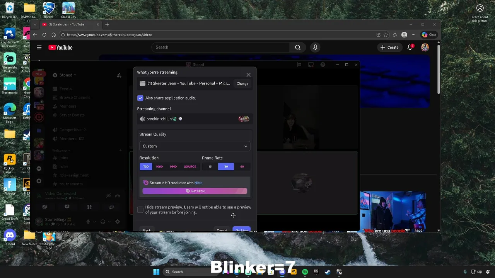This screenshot has height=278, width=495.
Task: Deafen with headphones icon in Discord
Action: 103,222
